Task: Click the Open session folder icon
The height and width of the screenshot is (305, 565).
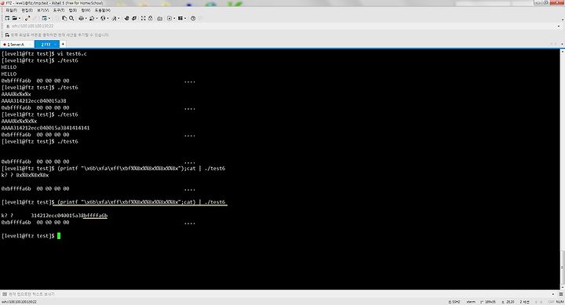Action: point(14,18)
